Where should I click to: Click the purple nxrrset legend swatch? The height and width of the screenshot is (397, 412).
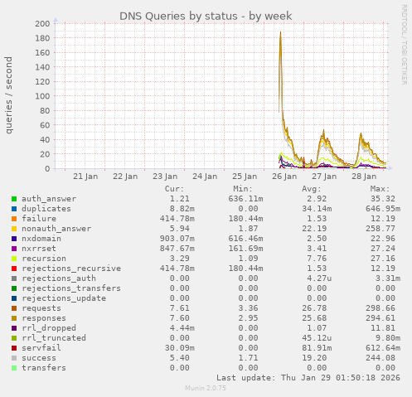pyautogui.click(x=14, y=249)
